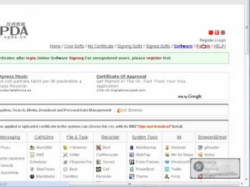
Task: Open Signed Softs in the navigation
Action: (x=158, y=46)
